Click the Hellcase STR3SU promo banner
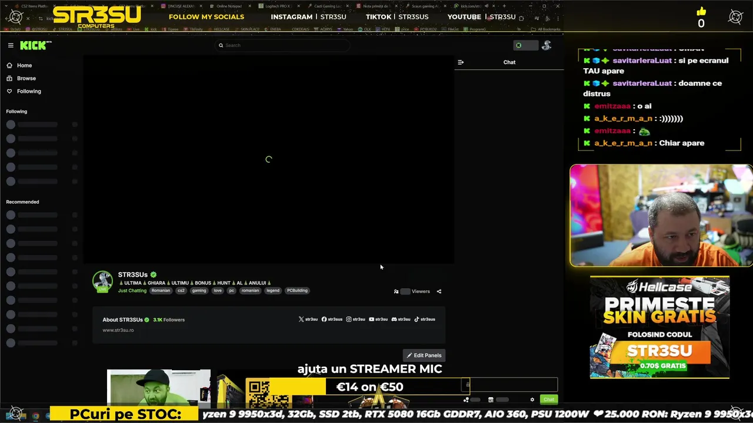 pyautogui.click(x=659, y=327)
